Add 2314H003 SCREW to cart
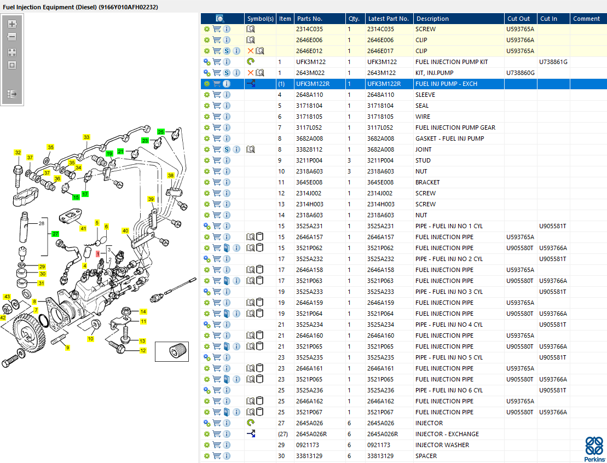Image resolution: width=607 pixels, height=463 pixels. pos(217,204)
